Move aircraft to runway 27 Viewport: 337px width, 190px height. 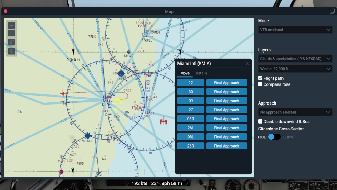[x=191, y=110]
